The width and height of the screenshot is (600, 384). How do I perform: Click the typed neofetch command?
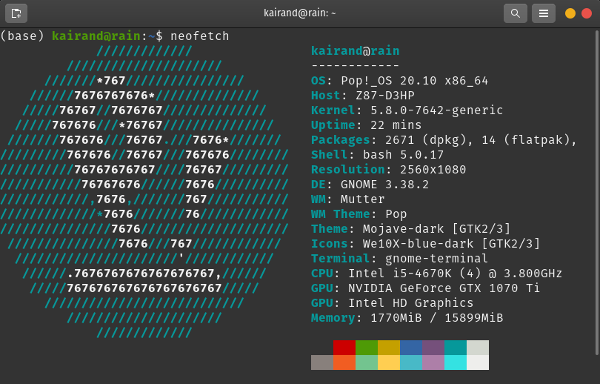click(199, 36)
